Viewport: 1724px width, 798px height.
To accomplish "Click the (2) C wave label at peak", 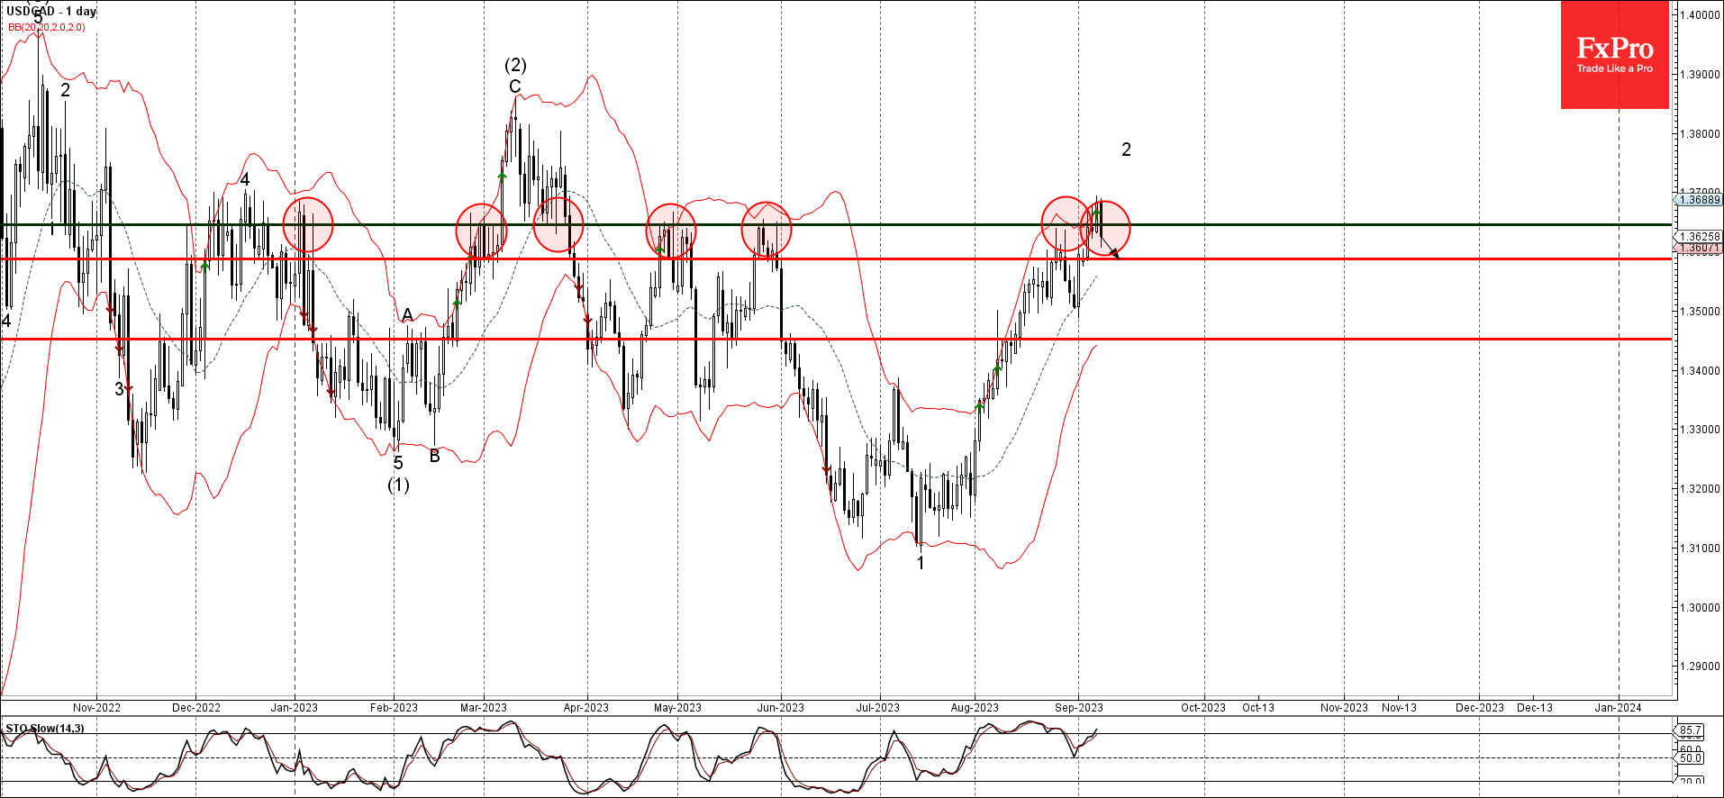I will (515, 76).
